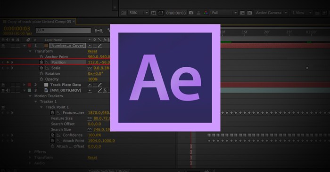Click the Layer Name column header
The width and height of the screenshot is (330, 172).
pos(53,40)
